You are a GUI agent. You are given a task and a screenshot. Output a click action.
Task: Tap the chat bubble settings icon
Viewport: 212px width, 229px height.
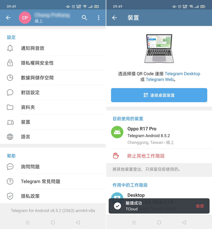(x=10, y=92)
